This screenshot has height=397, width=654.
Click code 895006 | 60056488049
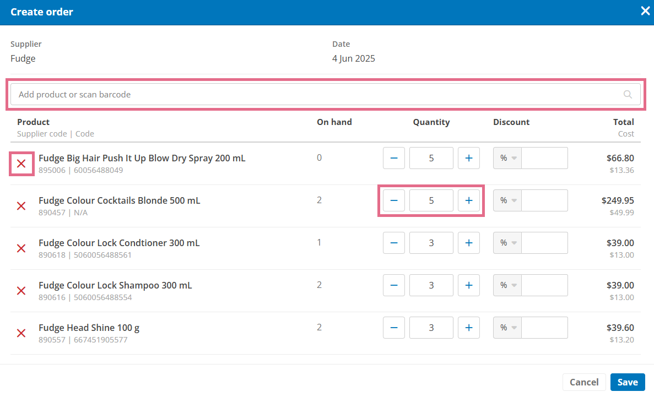coord(80,170)
